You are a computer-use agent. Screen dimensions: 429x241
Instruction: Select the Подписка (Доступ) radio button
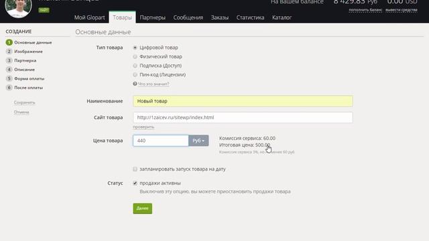pyautogui.click(x=135, y=66)
